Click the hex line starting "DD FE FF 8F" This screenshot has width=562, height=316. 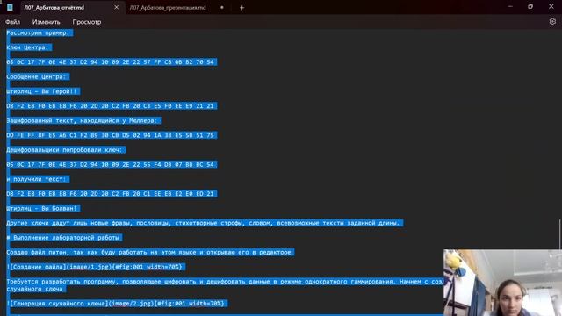tap(111, 135)
